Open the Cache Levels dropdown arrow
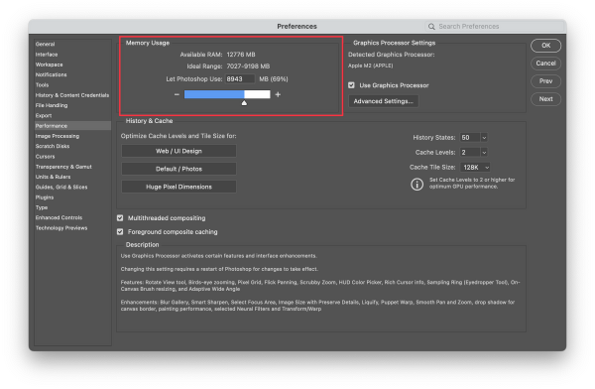 tap(484, 153)
